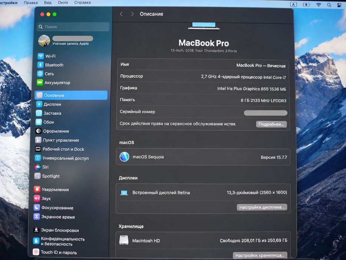The height and width of the screenshot is (260, 346).
Task: Select the Основные gear icon
Action: tap(39, 95)
